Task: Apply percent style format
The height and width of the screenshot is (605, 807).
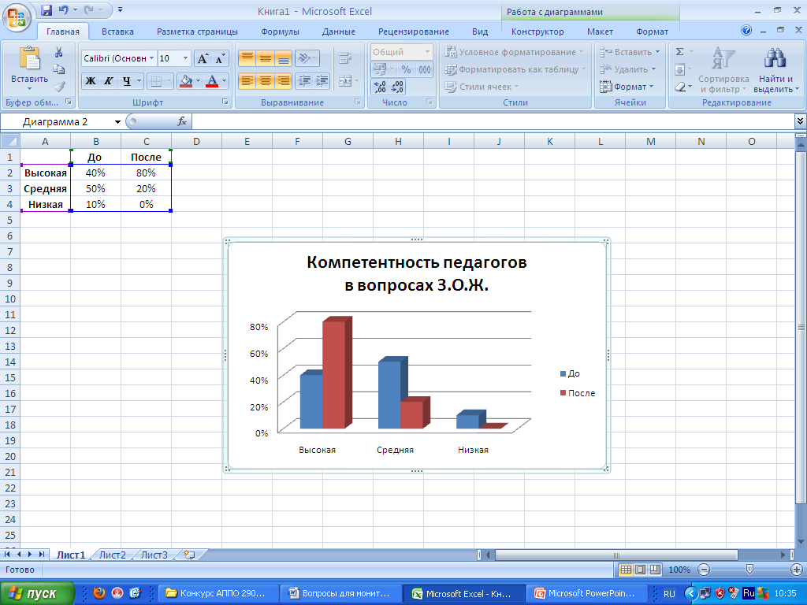Action: tap(406, 69)
